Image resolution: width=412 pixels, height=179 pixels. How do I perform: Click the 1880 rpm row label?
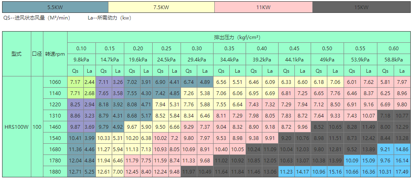(55, 172)
